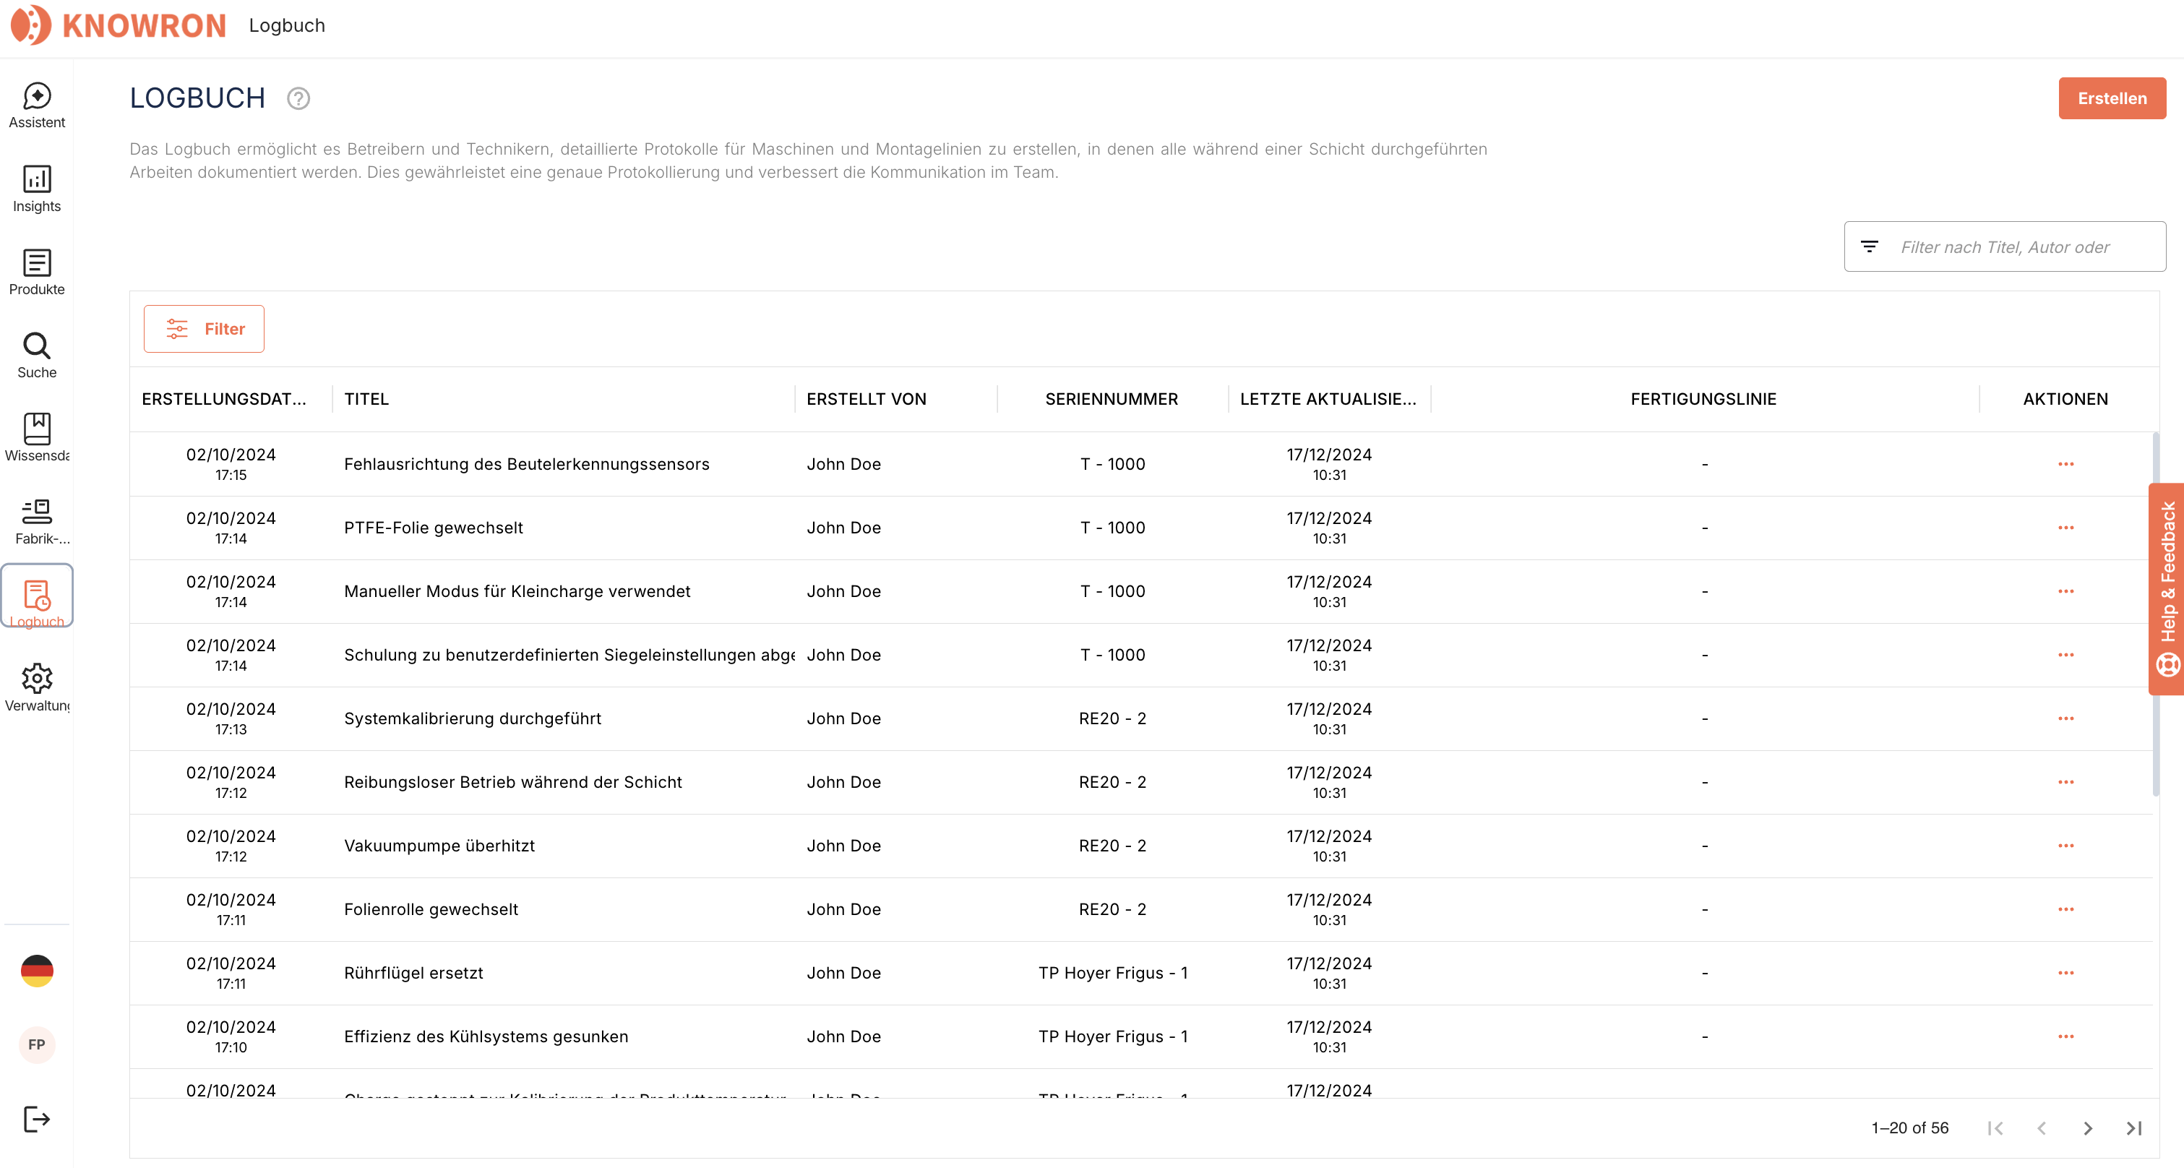The image size is (2184, 1168).
Task: Jump to last page of entries
Action: [2134, 1128]
